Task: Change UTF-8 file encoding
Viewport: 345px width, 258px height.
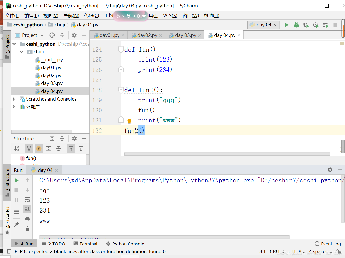Action: click(297, 251)
